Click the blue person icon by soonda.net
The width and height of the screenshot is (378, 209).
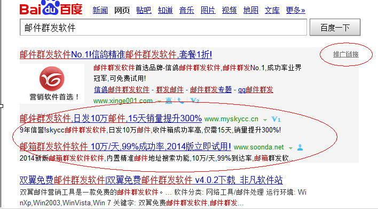pyautogui.click(x=300, y=147)
